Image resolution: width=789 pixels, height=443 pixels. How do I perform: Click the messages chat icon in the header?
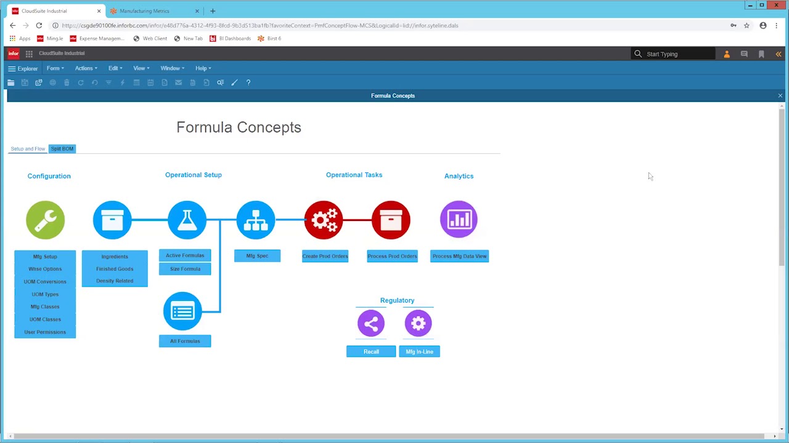744,54
